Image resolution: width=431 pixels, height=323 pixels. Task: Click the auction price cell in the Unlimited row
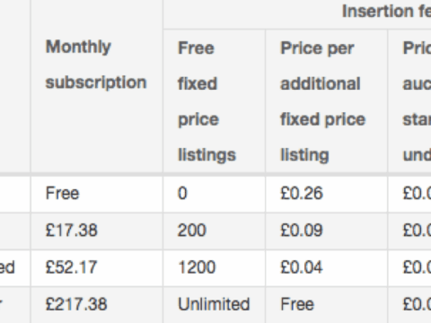click(417, 304)
